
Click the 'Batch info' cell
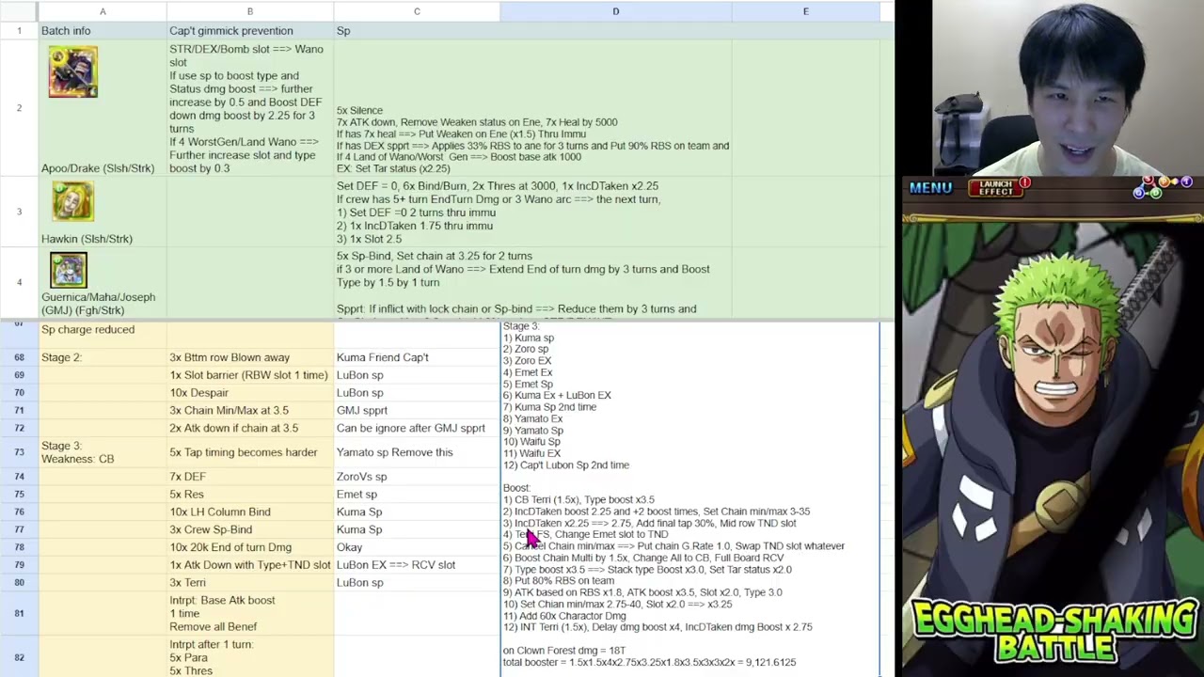coord(103,31)
